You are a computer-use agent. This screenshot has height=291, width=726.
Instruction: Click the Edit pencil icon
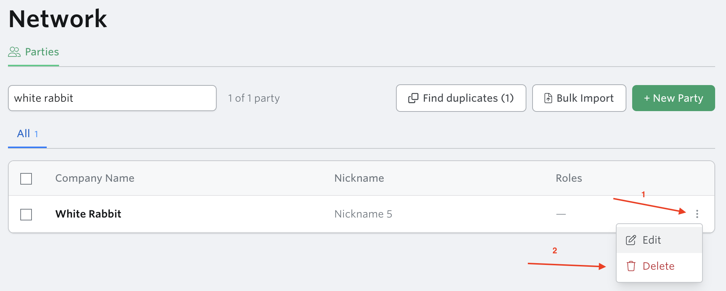tap(631, 240)
